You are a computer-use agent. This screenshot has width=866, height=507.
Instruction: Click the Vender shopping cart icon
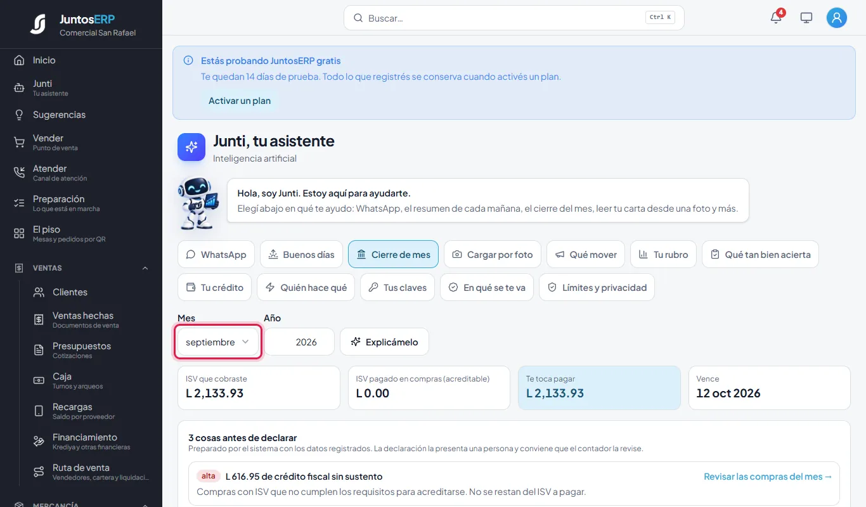pos(19,143)
